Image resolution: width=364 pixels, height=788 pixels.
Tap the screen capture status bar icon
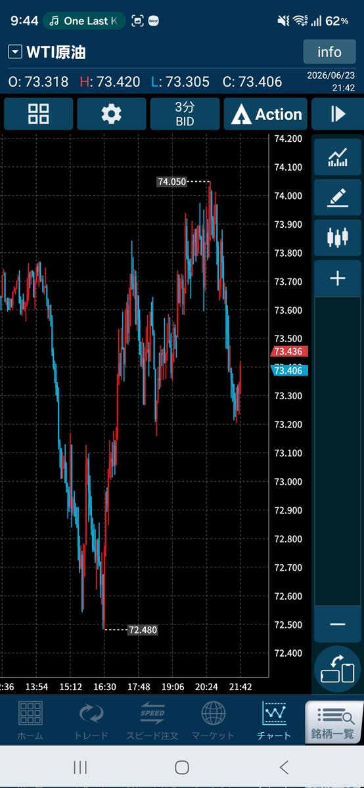[x=137, y=21]
